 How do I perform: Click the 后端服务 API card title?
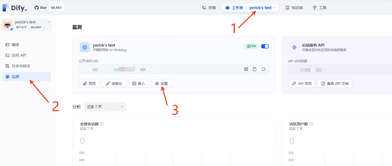313,45
